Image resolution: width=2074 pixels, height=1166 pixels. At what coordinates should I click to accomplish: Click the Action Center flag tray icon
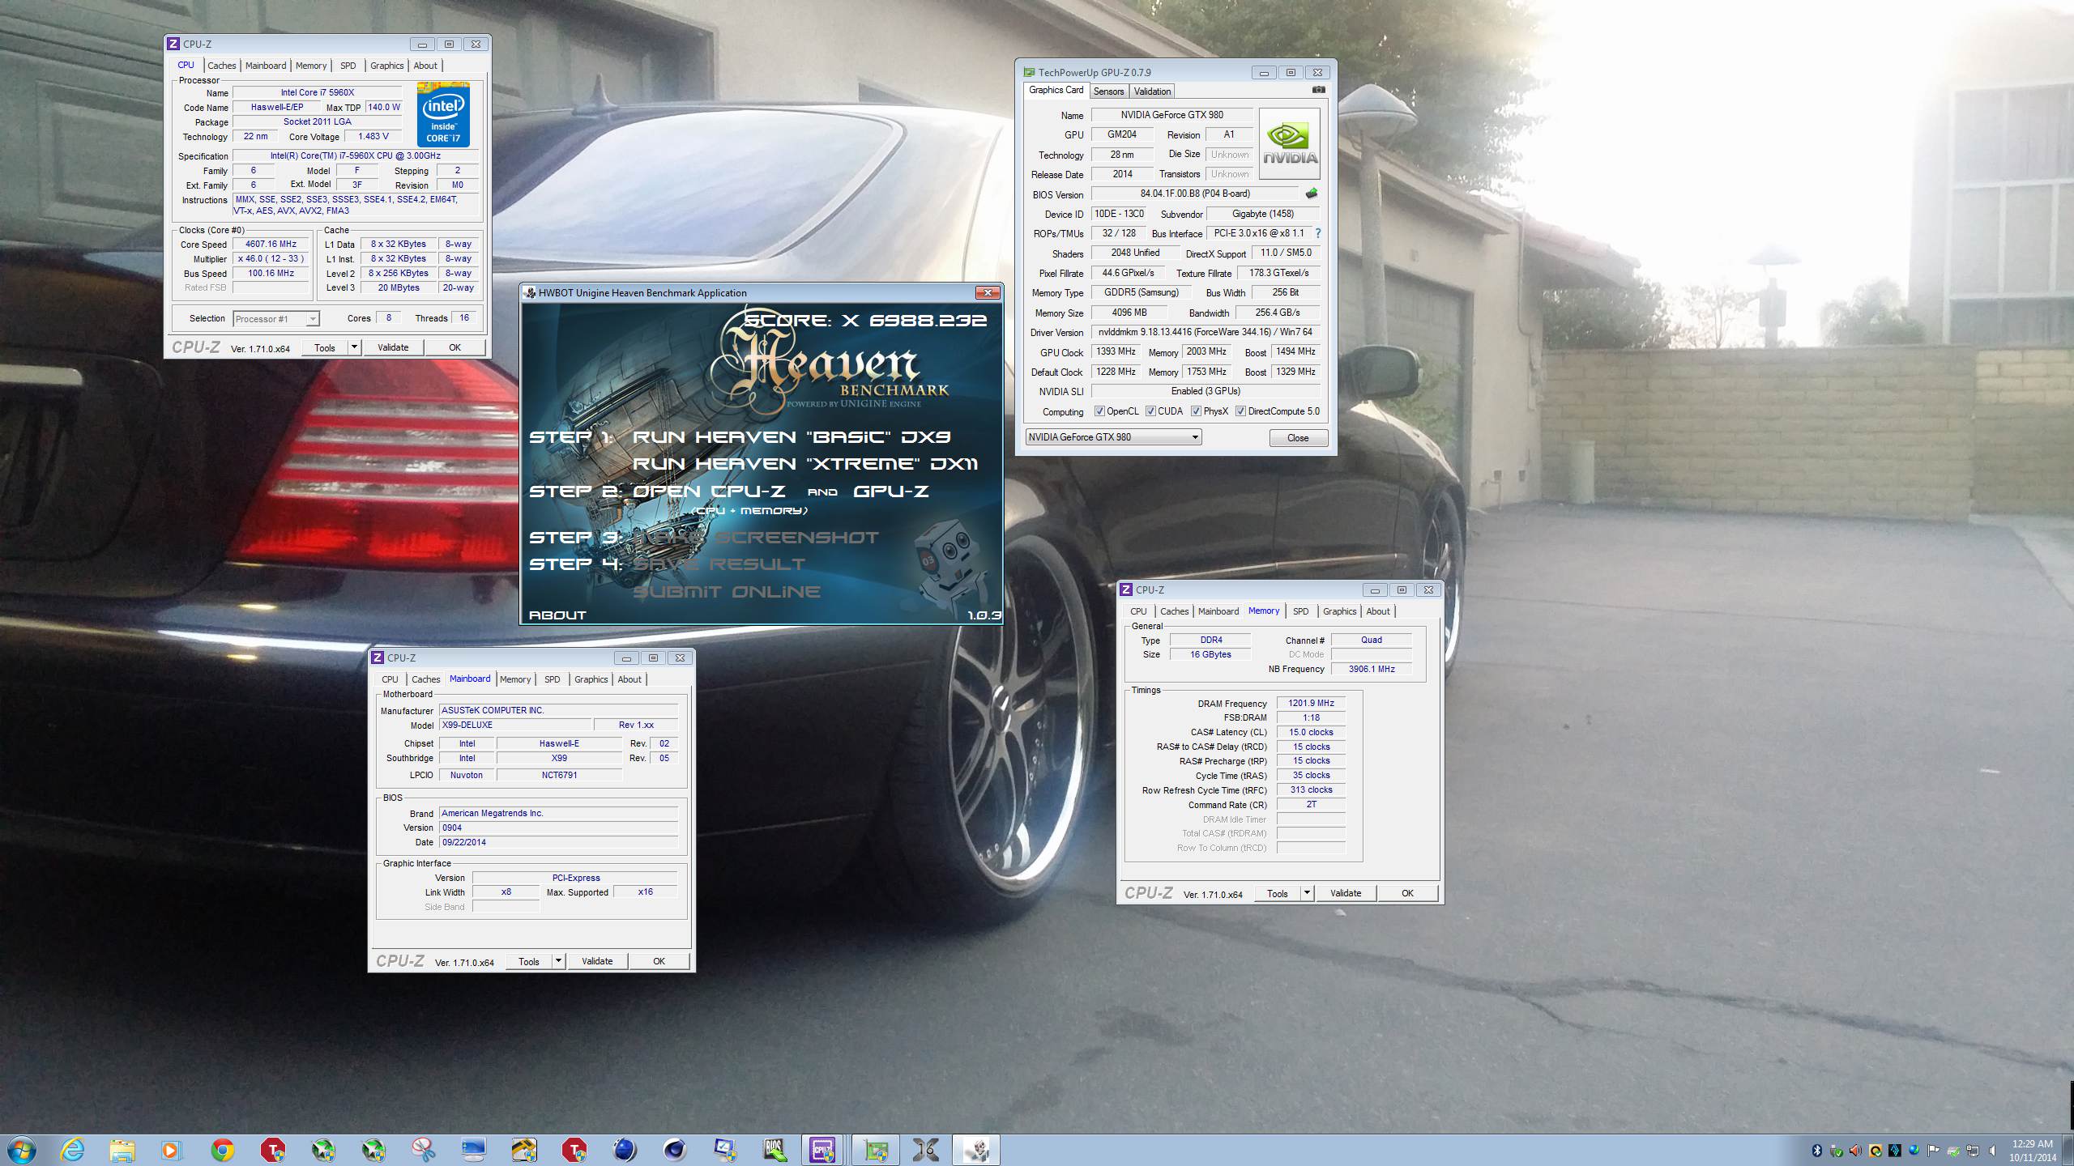click(1933, 1150)
